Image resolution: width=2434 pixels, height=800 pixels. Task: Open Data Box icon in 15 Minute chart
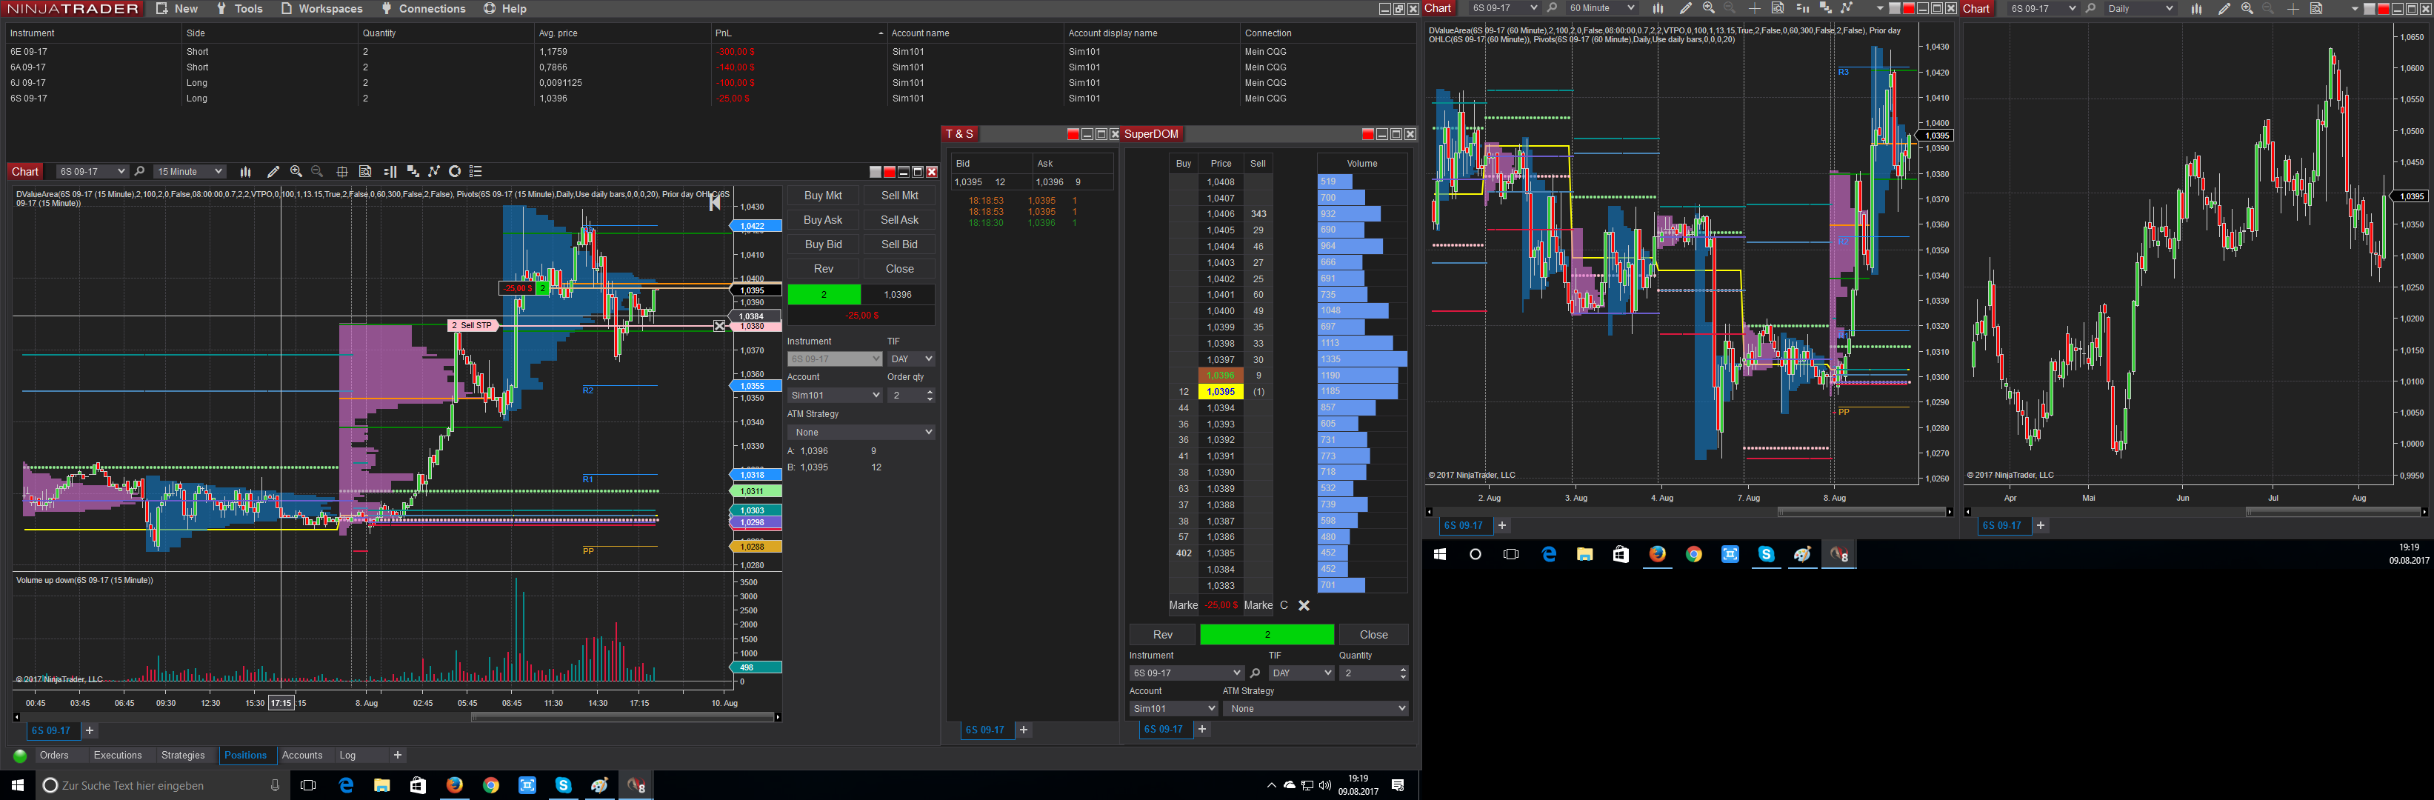point(364,172)
